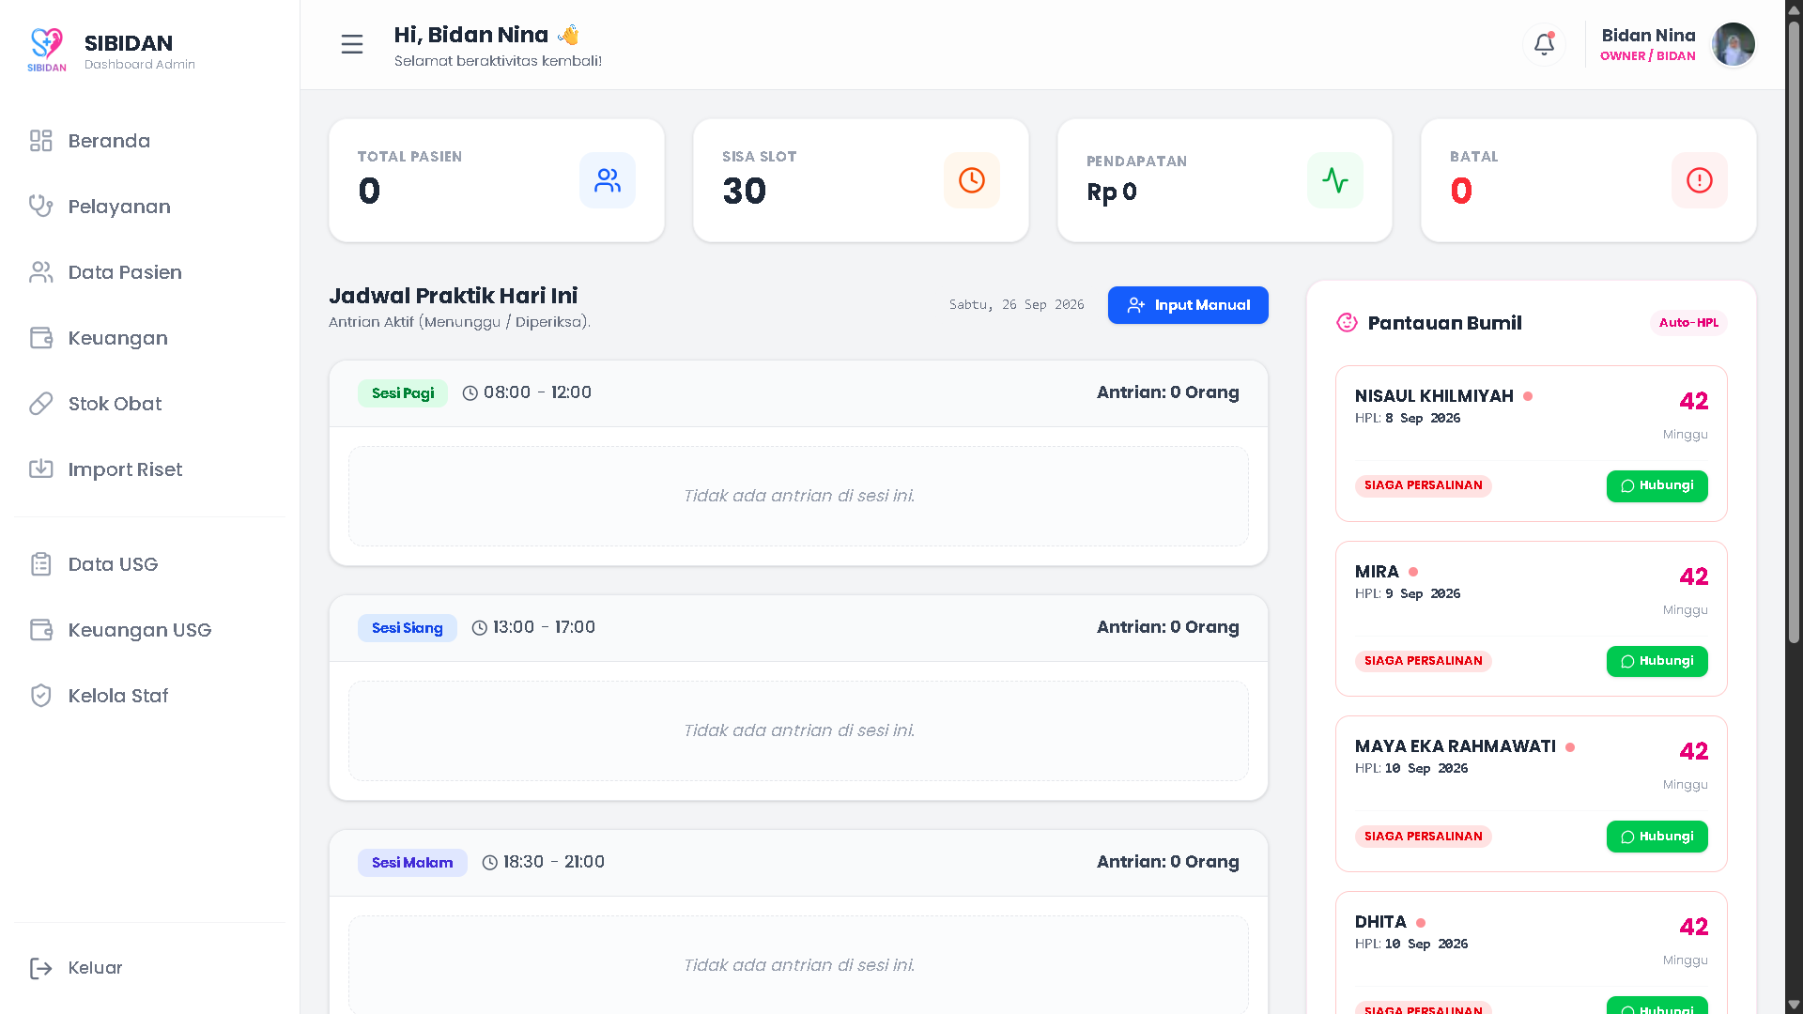Click the Data Pasien people icon
This screenshot has width=1803, height=1014.
pyautogui.click(x=40, y=272)
